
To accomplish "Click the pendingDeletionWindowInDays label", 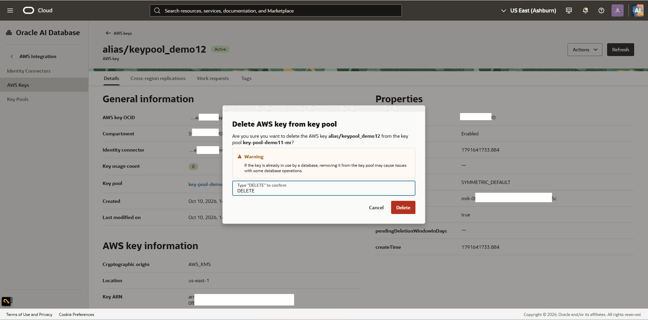I will click(x=411, y=231).
